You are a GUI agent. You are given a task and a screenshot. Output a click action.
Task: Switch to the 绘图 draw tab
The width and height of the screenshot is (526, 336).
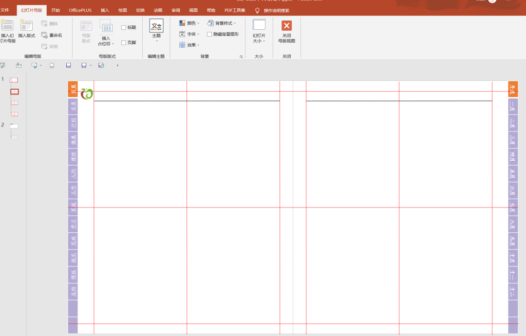[123, 10]
